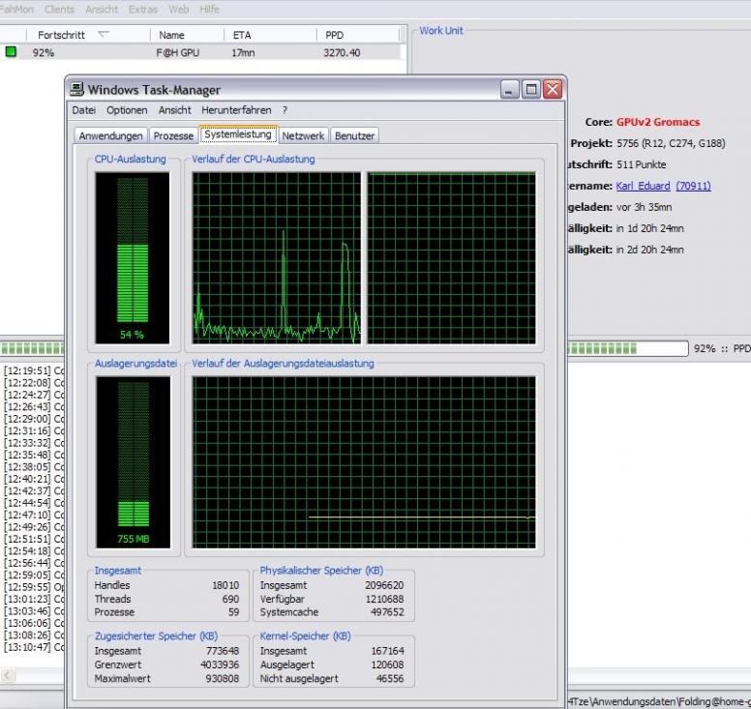Sort FahMon list by Fortschritt column
The height and width of the screenshot is (709, 751).
point(88,35)
